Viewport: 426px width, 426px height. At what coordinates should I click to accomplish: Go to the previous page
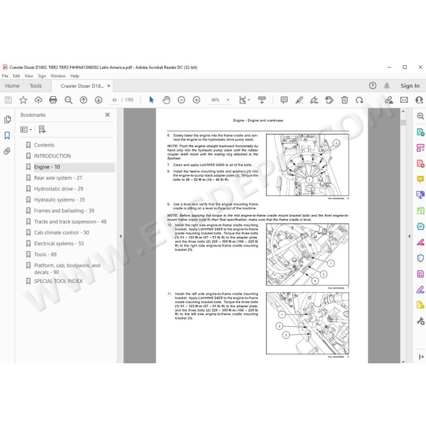click(83, 100)
